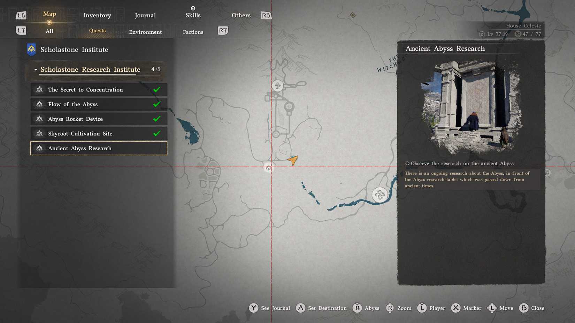Toggle checkmark on The Secret to Concentration
Screen dimensions: 575x323
(x=157, y=89)
